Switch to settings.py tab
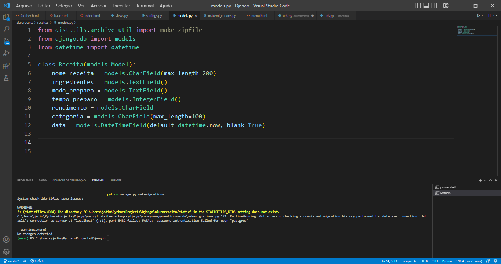Screen dimensions: 501x264 [154, 16]
